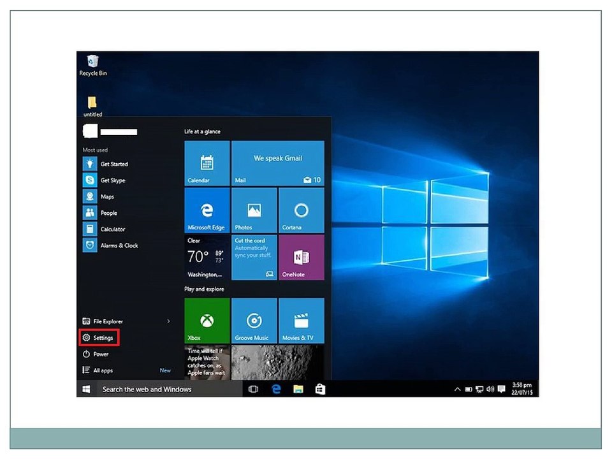The width and height of the screenshot is (612, 459).
Task: Show All apps list
Action: click(x=98, y=370)
